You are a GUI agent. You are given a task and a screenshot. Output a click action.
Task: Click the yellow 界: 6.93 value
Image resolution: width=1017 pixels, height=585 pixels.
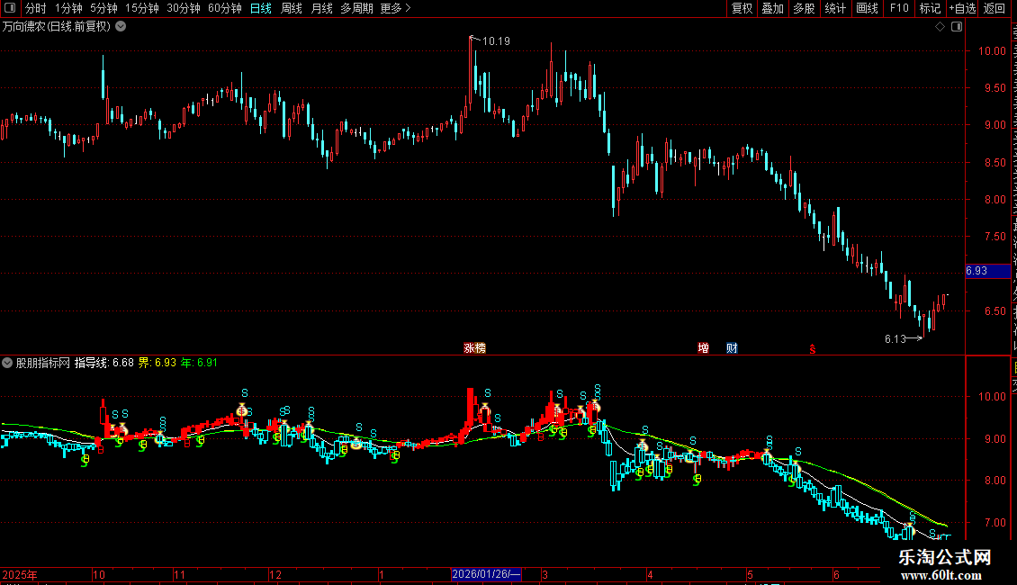(x=157, y=363)
